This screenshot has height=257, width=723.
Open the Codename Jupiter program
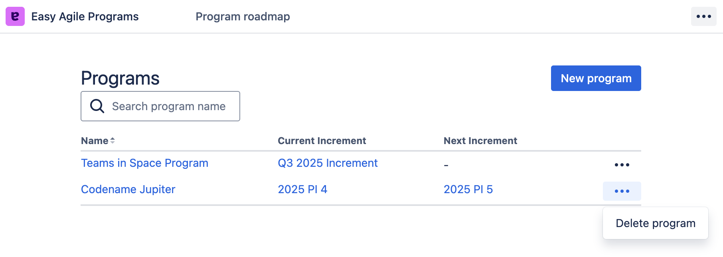pyautogui.click(x=128, y=190)
